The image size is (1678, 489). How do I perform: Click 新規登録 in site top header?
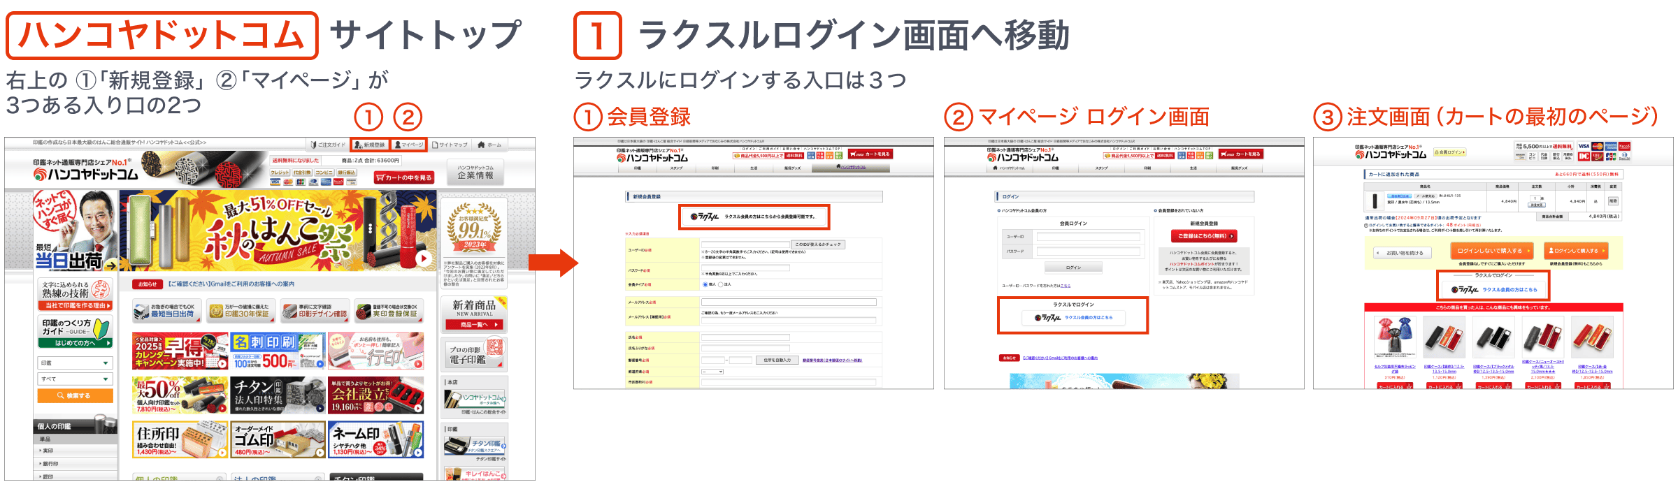[x=370, y=145]
